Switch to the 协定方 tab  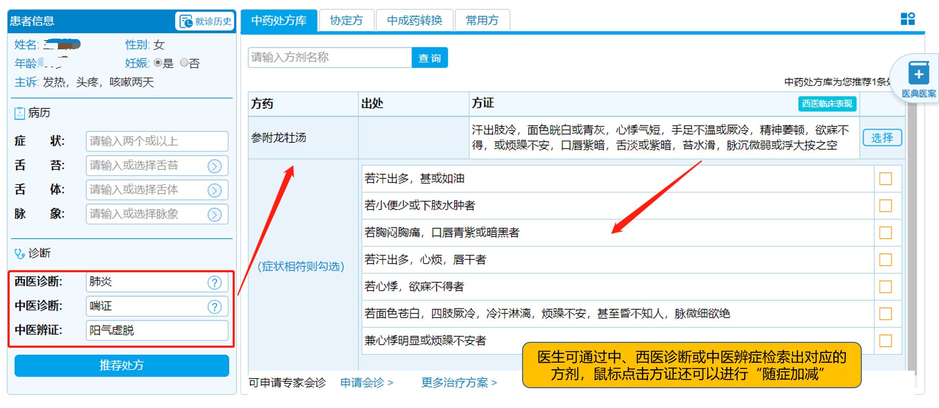346,20
